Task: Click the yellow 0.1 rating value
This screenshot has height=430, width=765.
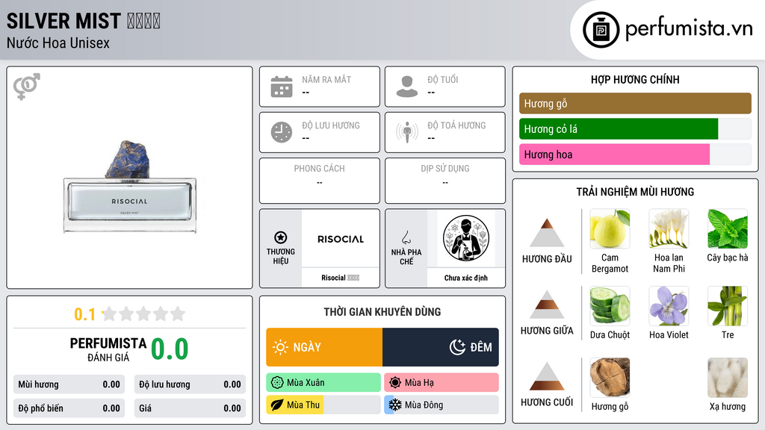Action: point(85,314)
